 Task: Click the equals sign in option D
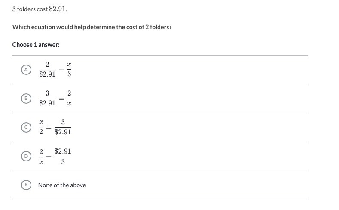[49, 157]
